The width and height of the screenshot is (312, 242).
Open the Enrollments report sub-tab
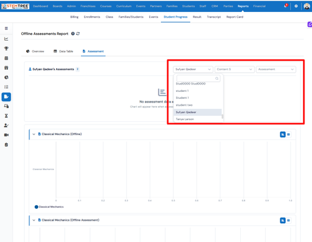click(x=92, y=17)
